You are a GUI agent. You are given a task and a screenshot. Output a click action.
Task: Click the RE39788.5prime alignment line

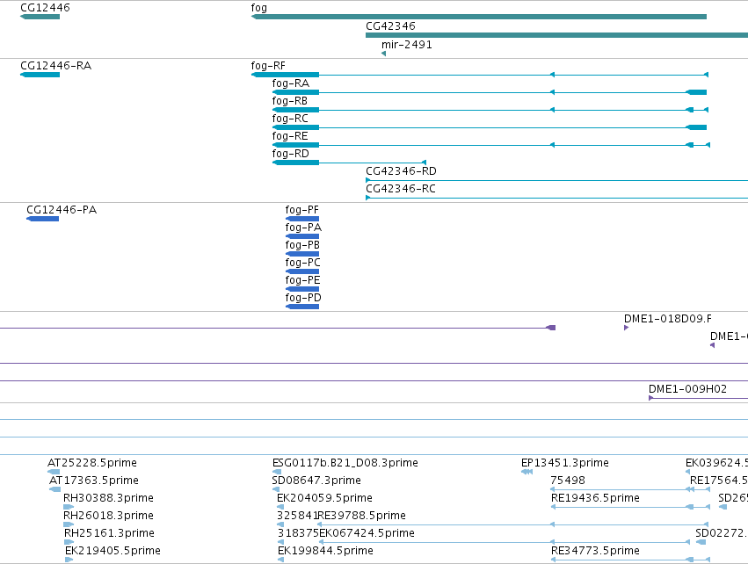(x=513, y=524)
